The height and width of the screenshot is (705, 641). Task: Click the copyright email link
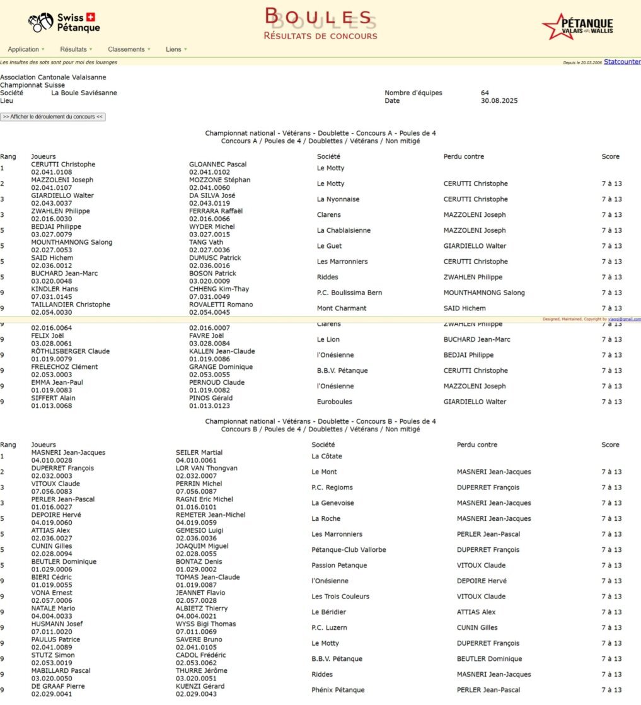[x=625, y=319]
